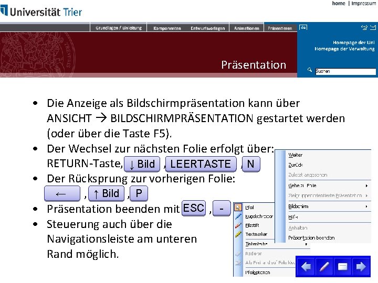Select the 'de' language indicator

pyautogui.click(x=303, y=27)
